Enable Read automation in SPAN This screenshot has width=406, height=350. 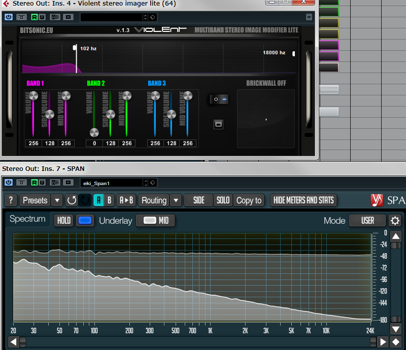click(34, 183)
